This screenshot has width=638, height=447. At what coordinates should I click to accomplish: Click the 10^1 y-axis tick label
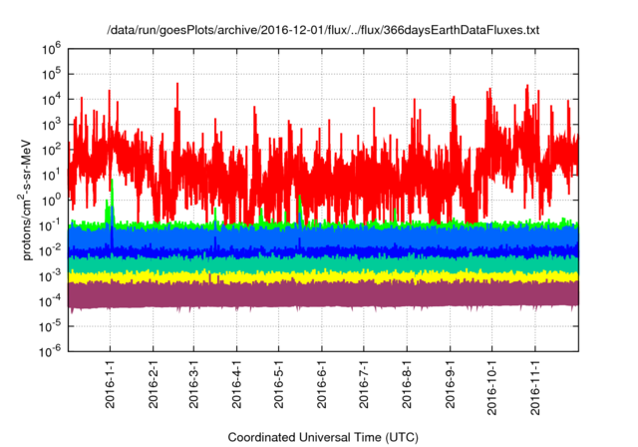[51, 175]
